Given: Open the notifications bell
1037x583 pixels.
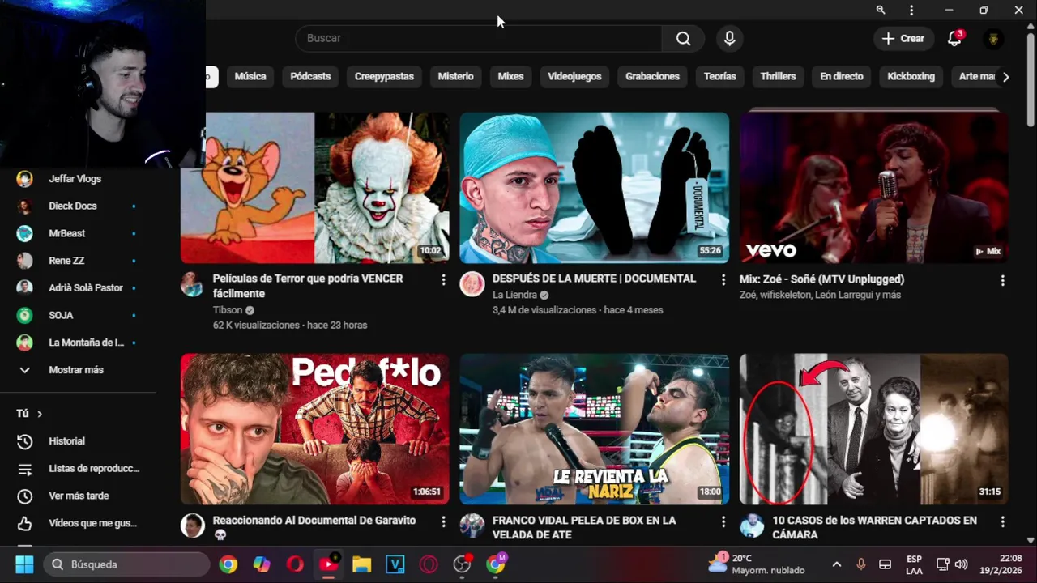Looking at the screenshot, I should [x=955, y=38].
